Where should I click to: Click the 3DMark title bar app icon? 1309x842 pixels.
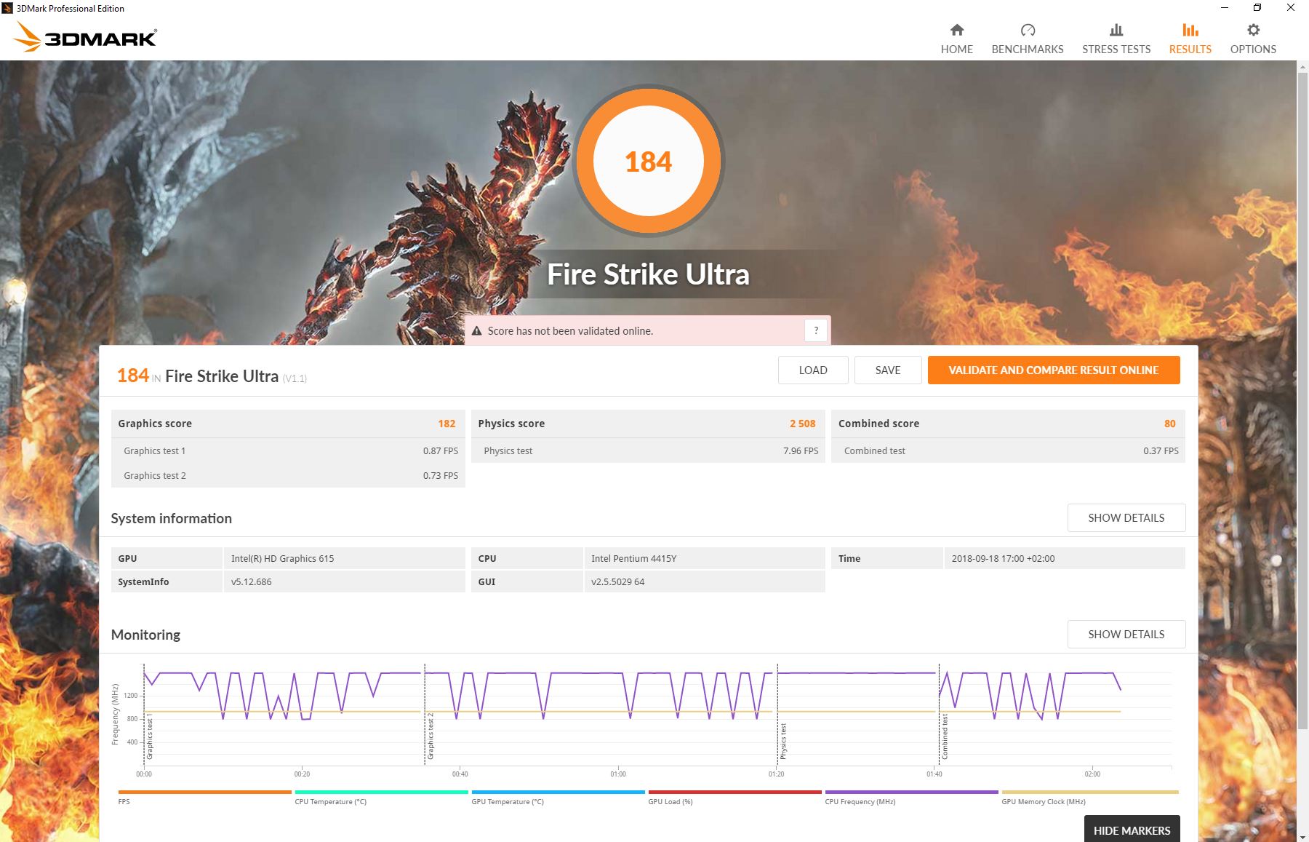(x=7, y=8)
